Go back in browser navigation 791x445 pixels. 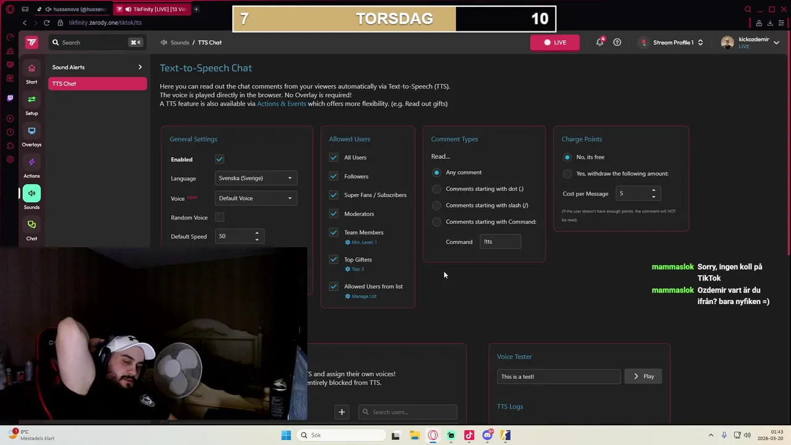(x=25, y=22)
